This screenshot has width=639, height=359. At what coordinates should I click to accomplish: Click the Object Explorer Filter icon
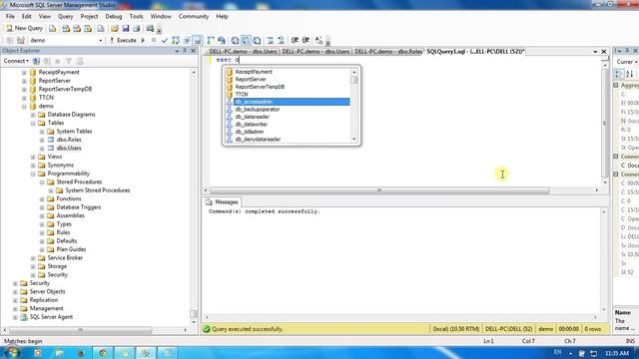tap(69, 61)
